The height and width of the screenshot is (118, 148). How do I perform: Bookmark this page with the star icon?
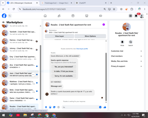114,9
